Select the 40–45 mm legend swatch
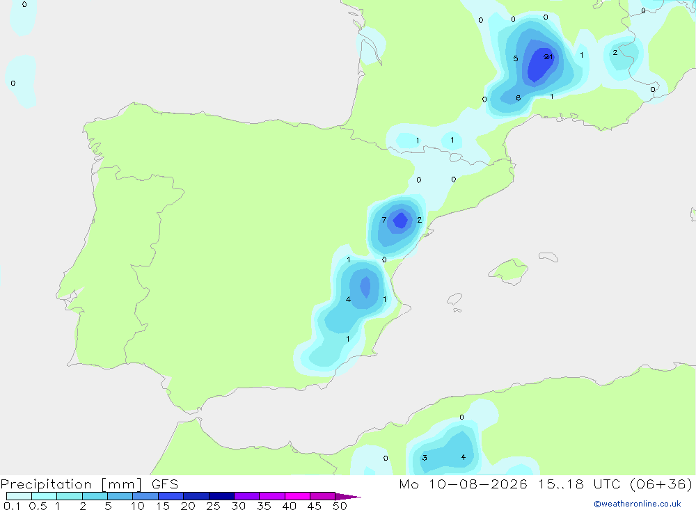The image size is (696, 510). pos(297,496)
